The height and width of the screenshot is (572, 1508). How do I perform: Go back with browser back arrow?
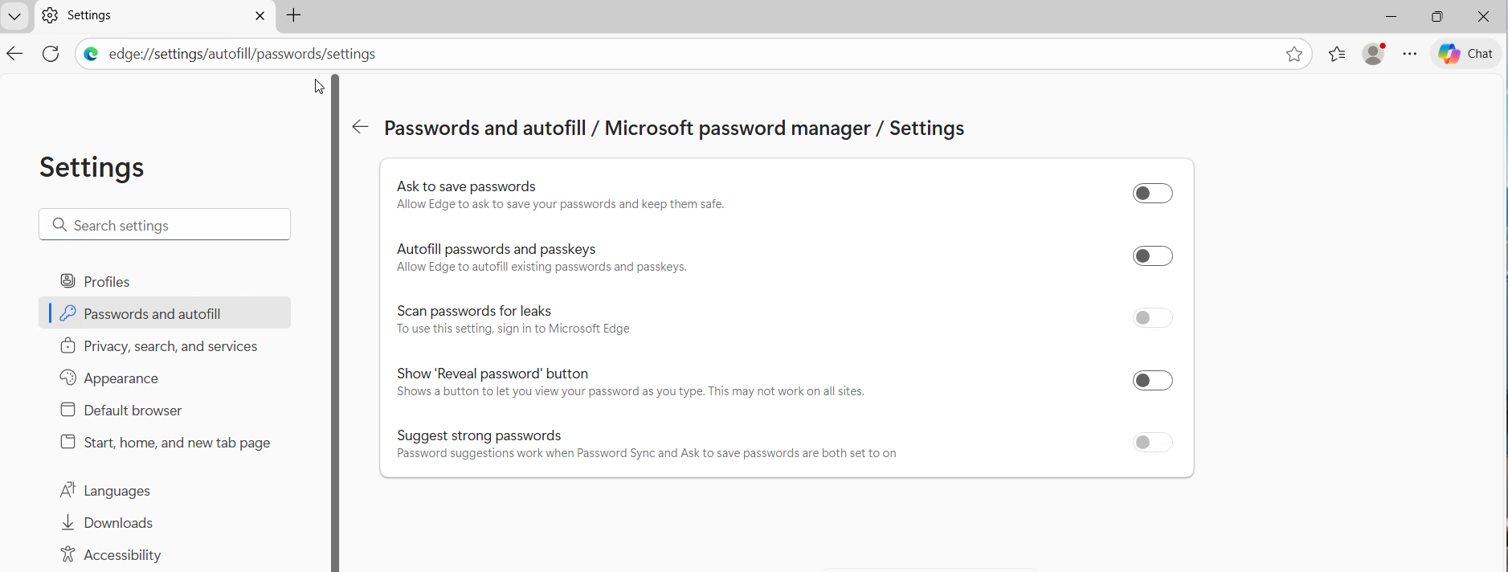14,54
